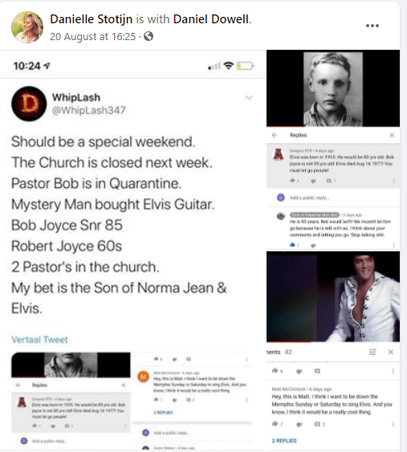Open Daniel Dowell's profile link
The height and width of the screenshot is (452, 407).
point(211,19)
